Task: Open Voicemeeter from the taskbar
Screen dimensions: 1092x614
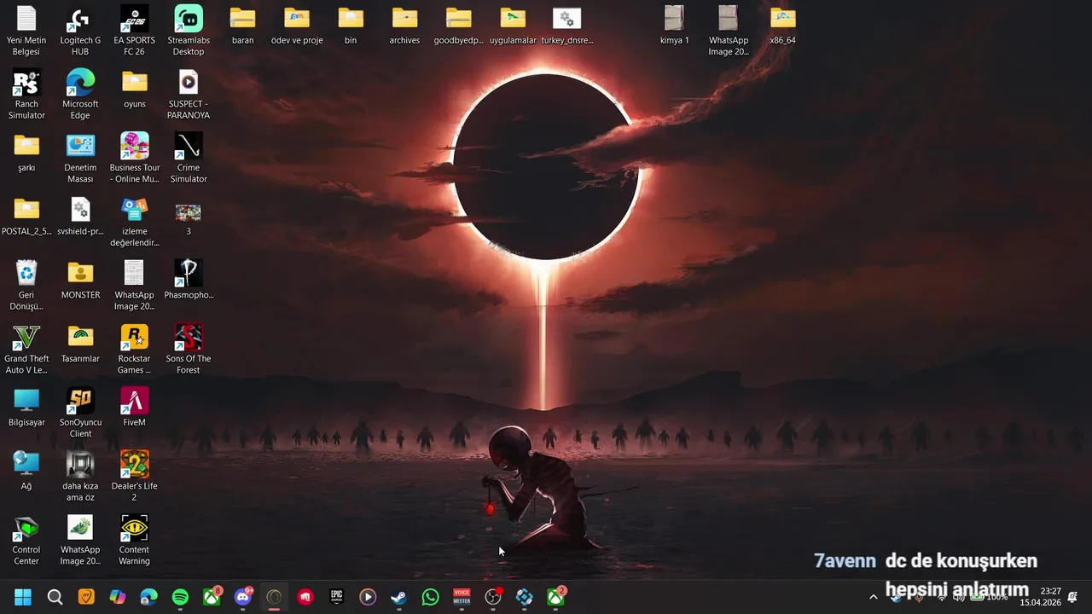Action: [462, 597]
